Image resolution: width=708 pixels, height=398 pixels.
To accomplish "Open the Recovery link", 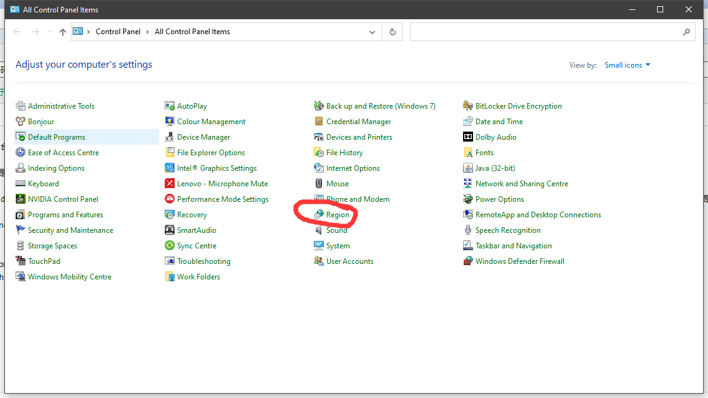I will tap(192, 215).
